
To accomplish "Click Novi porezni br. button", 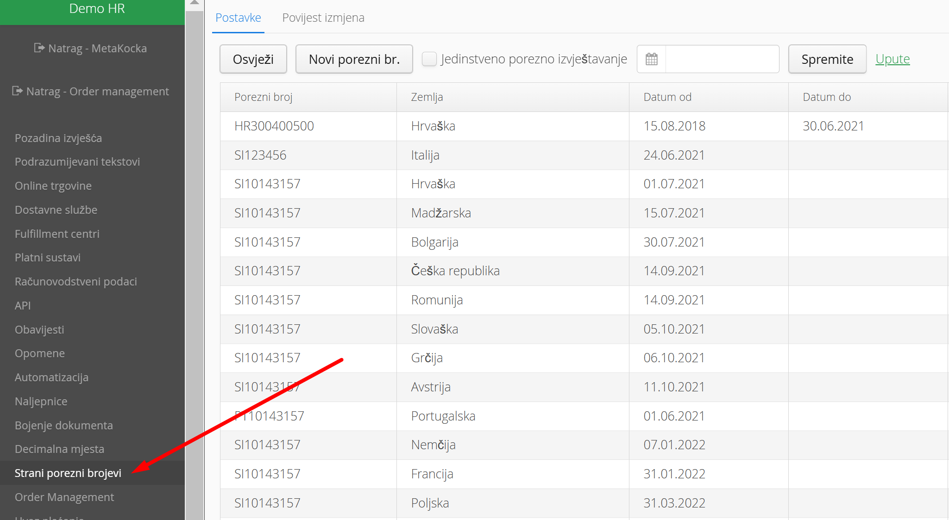I will click(x=354, y=59).
